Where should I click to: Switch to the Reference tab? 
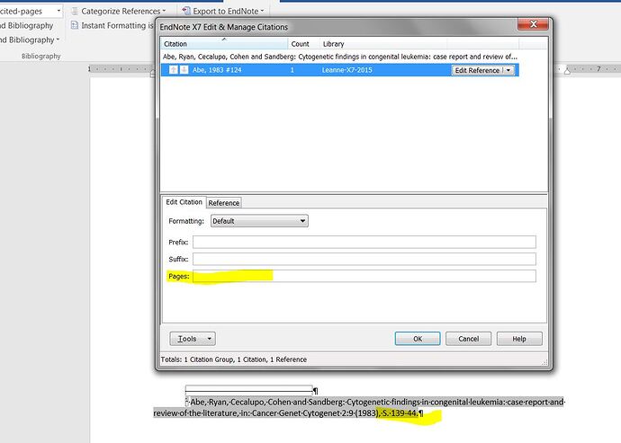click(x=224, y=202)
